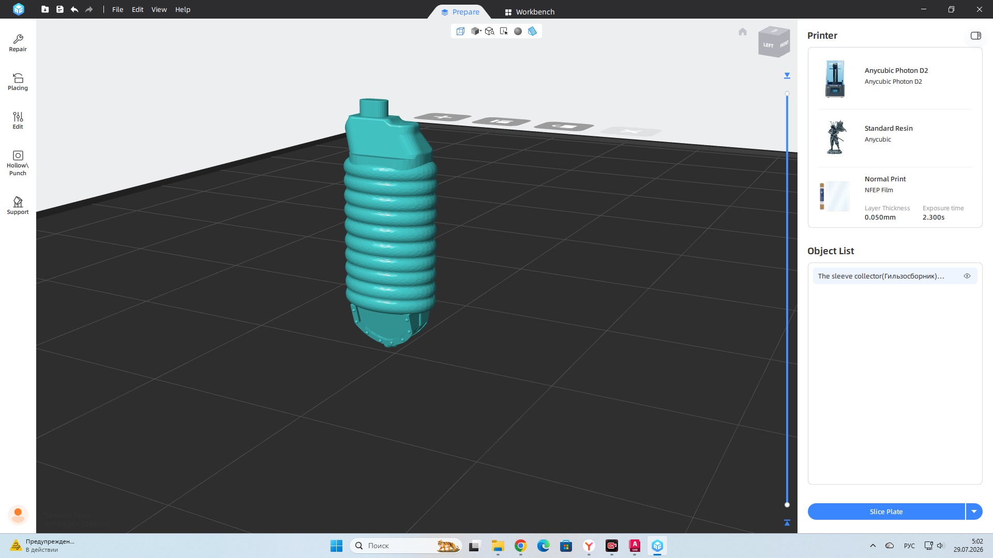
Task: Reset view with the home icon
Action: (x=743, y=32)
